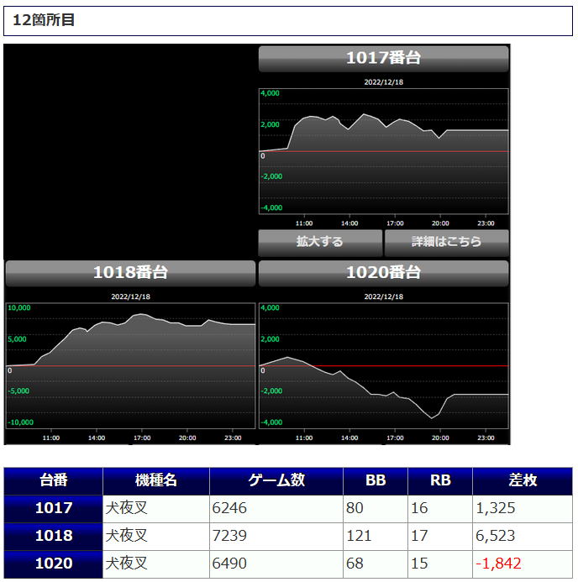The image size is (578, 582).
Task: Select the 1020番台 header bar
Action: [x=383, y=273]
